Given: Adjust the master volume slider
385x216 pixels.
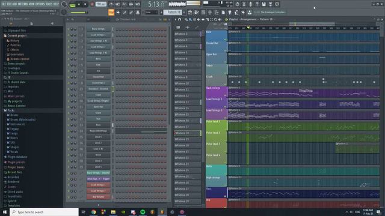Looking at the screenshot, I should (79, 12).
